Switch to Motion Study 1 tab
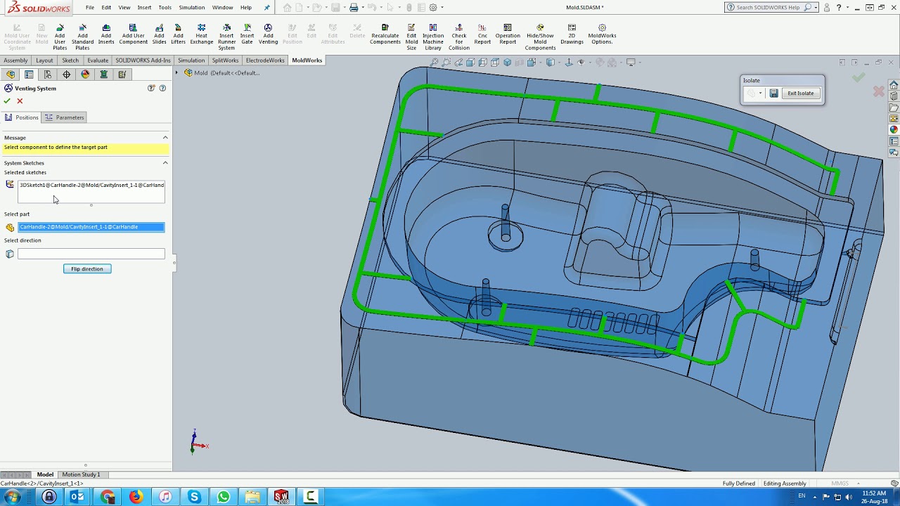Screen dimensions: 900x506 pos(81,474)
